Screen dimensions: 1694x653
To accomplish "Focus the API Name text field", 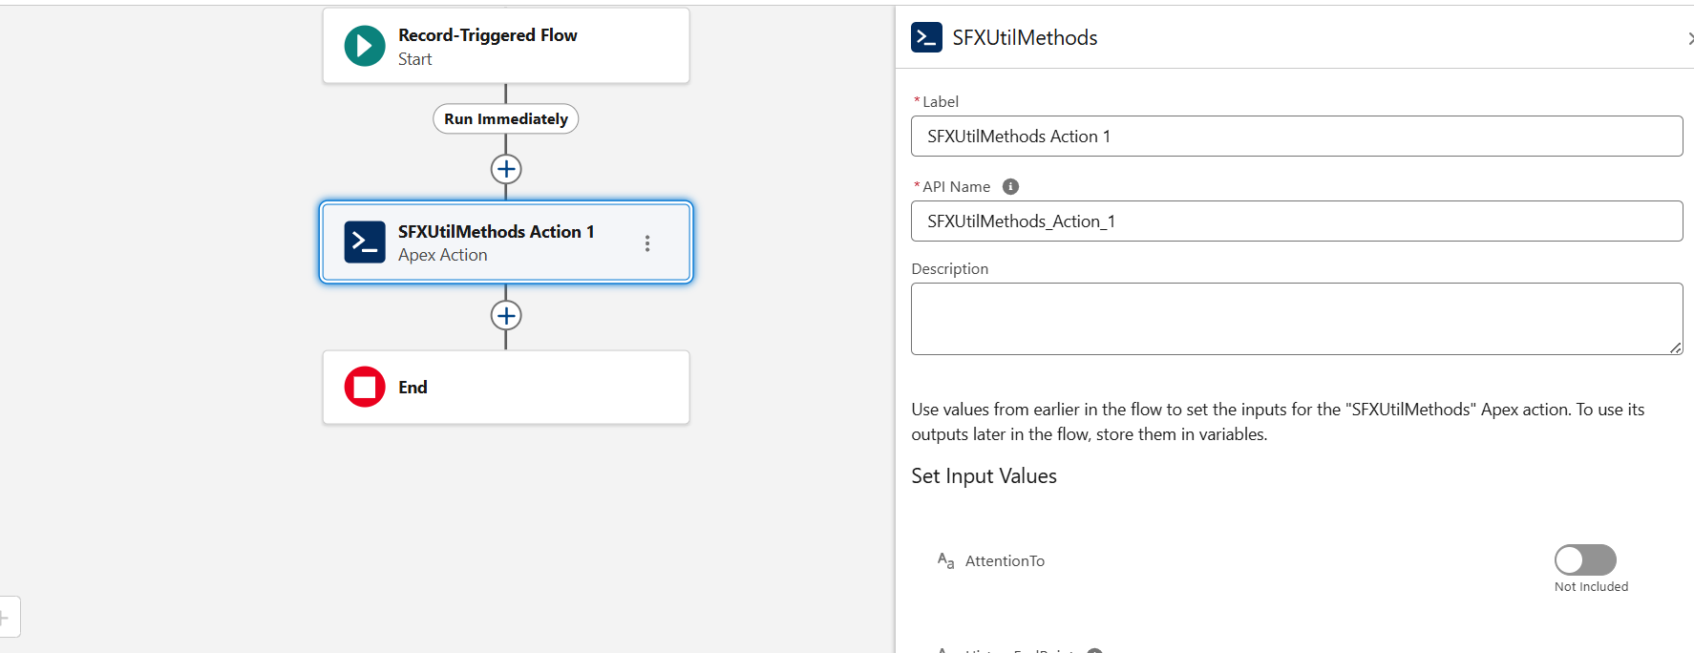I will click(1296, 221).
